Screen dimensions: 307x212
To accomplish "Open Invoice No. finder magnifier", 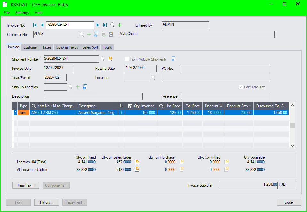I will (112, 25).
